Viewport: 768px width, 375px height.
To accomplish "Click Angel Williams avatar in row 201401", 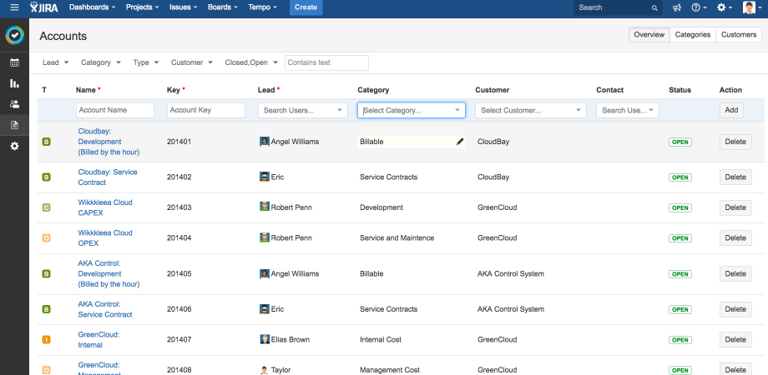I will 265,142.
